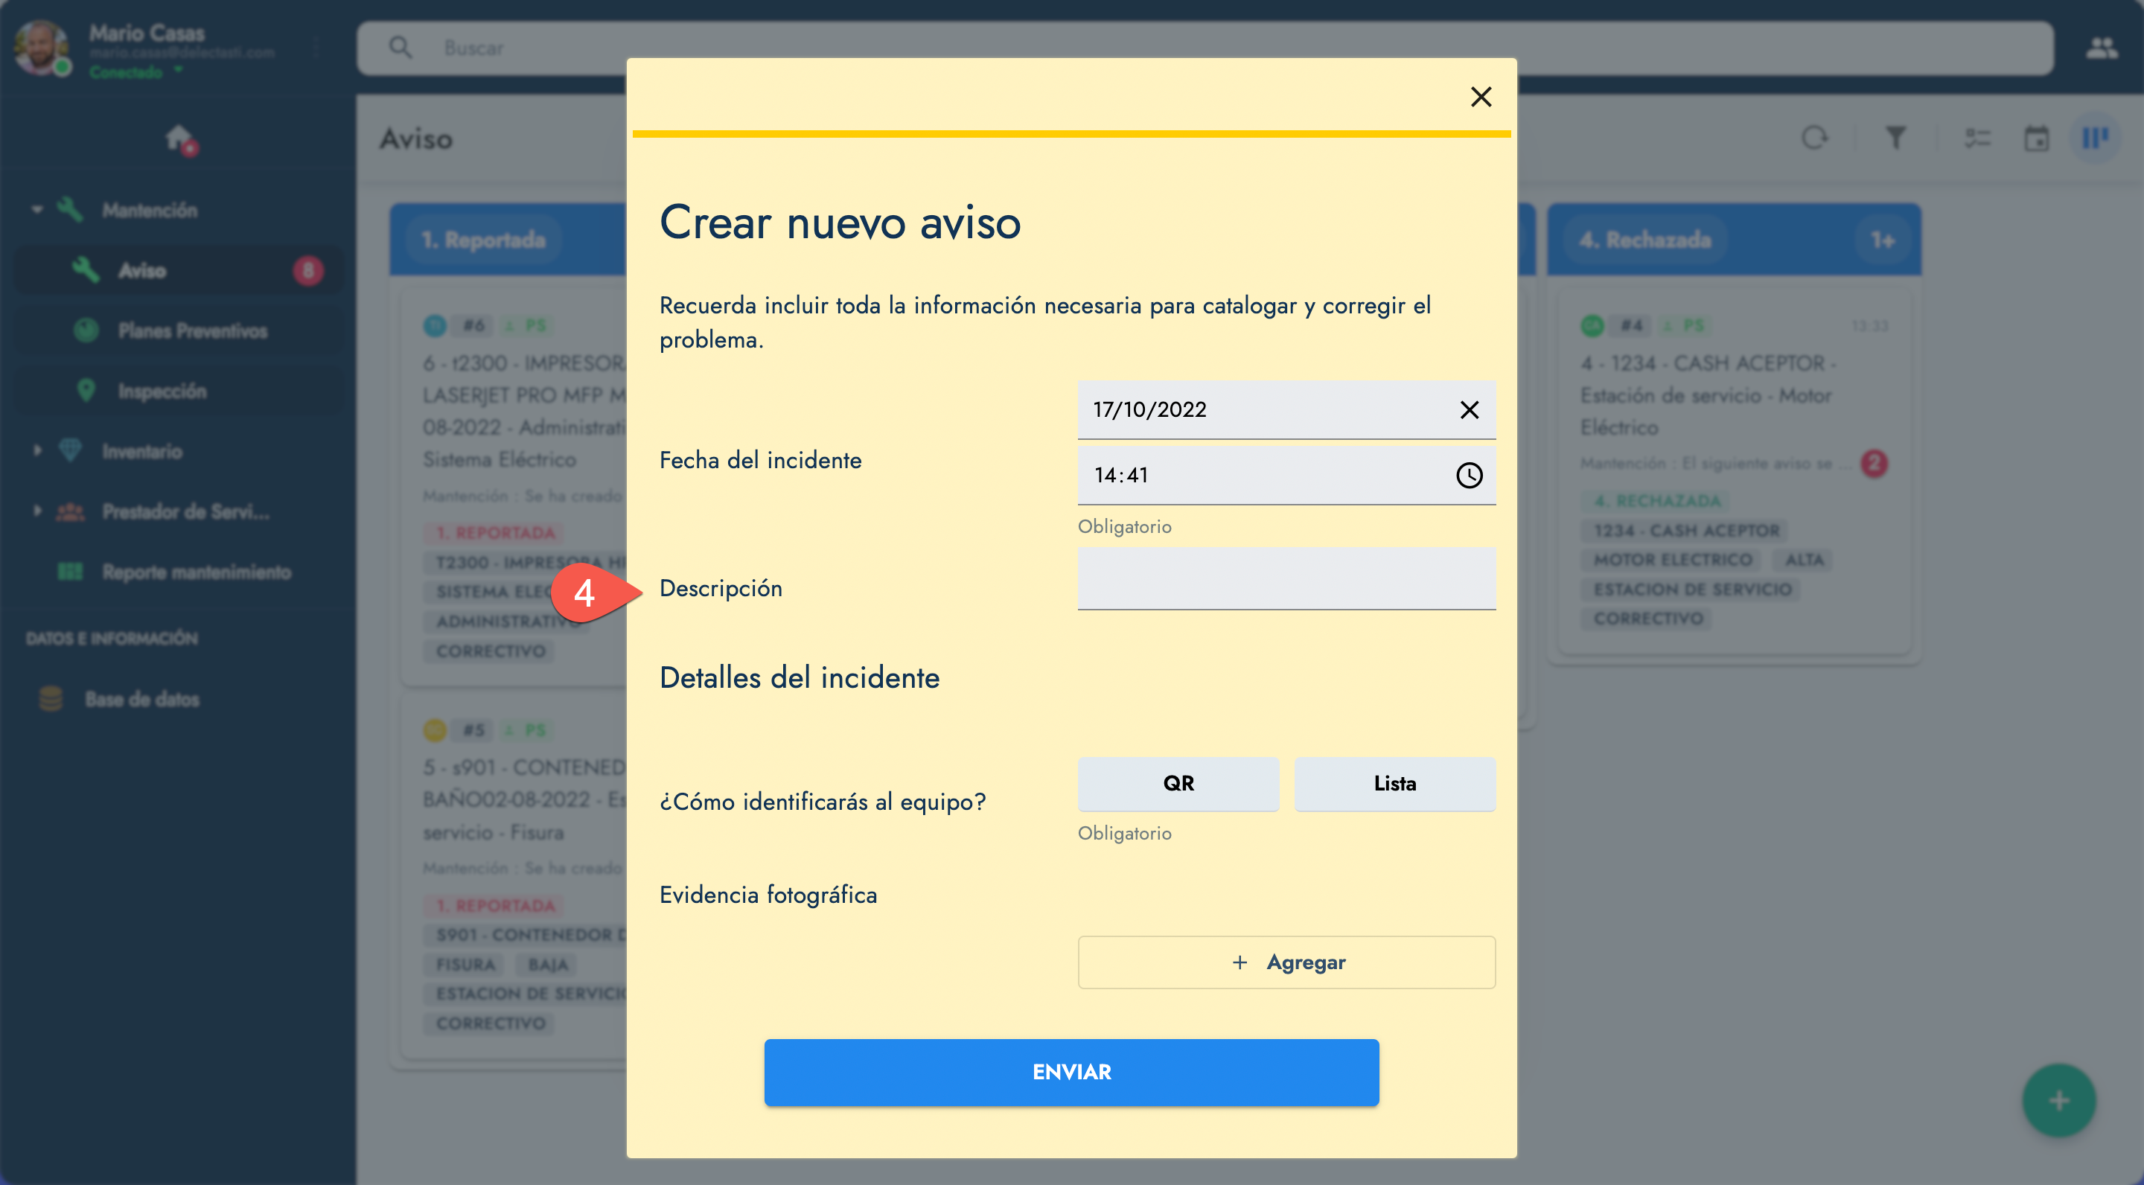Click the ALTA priority tag

(x=1804, y=559)
